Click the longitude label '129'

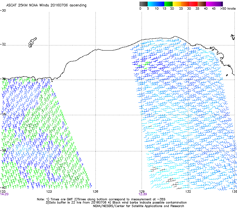click(x=142, y=192)
